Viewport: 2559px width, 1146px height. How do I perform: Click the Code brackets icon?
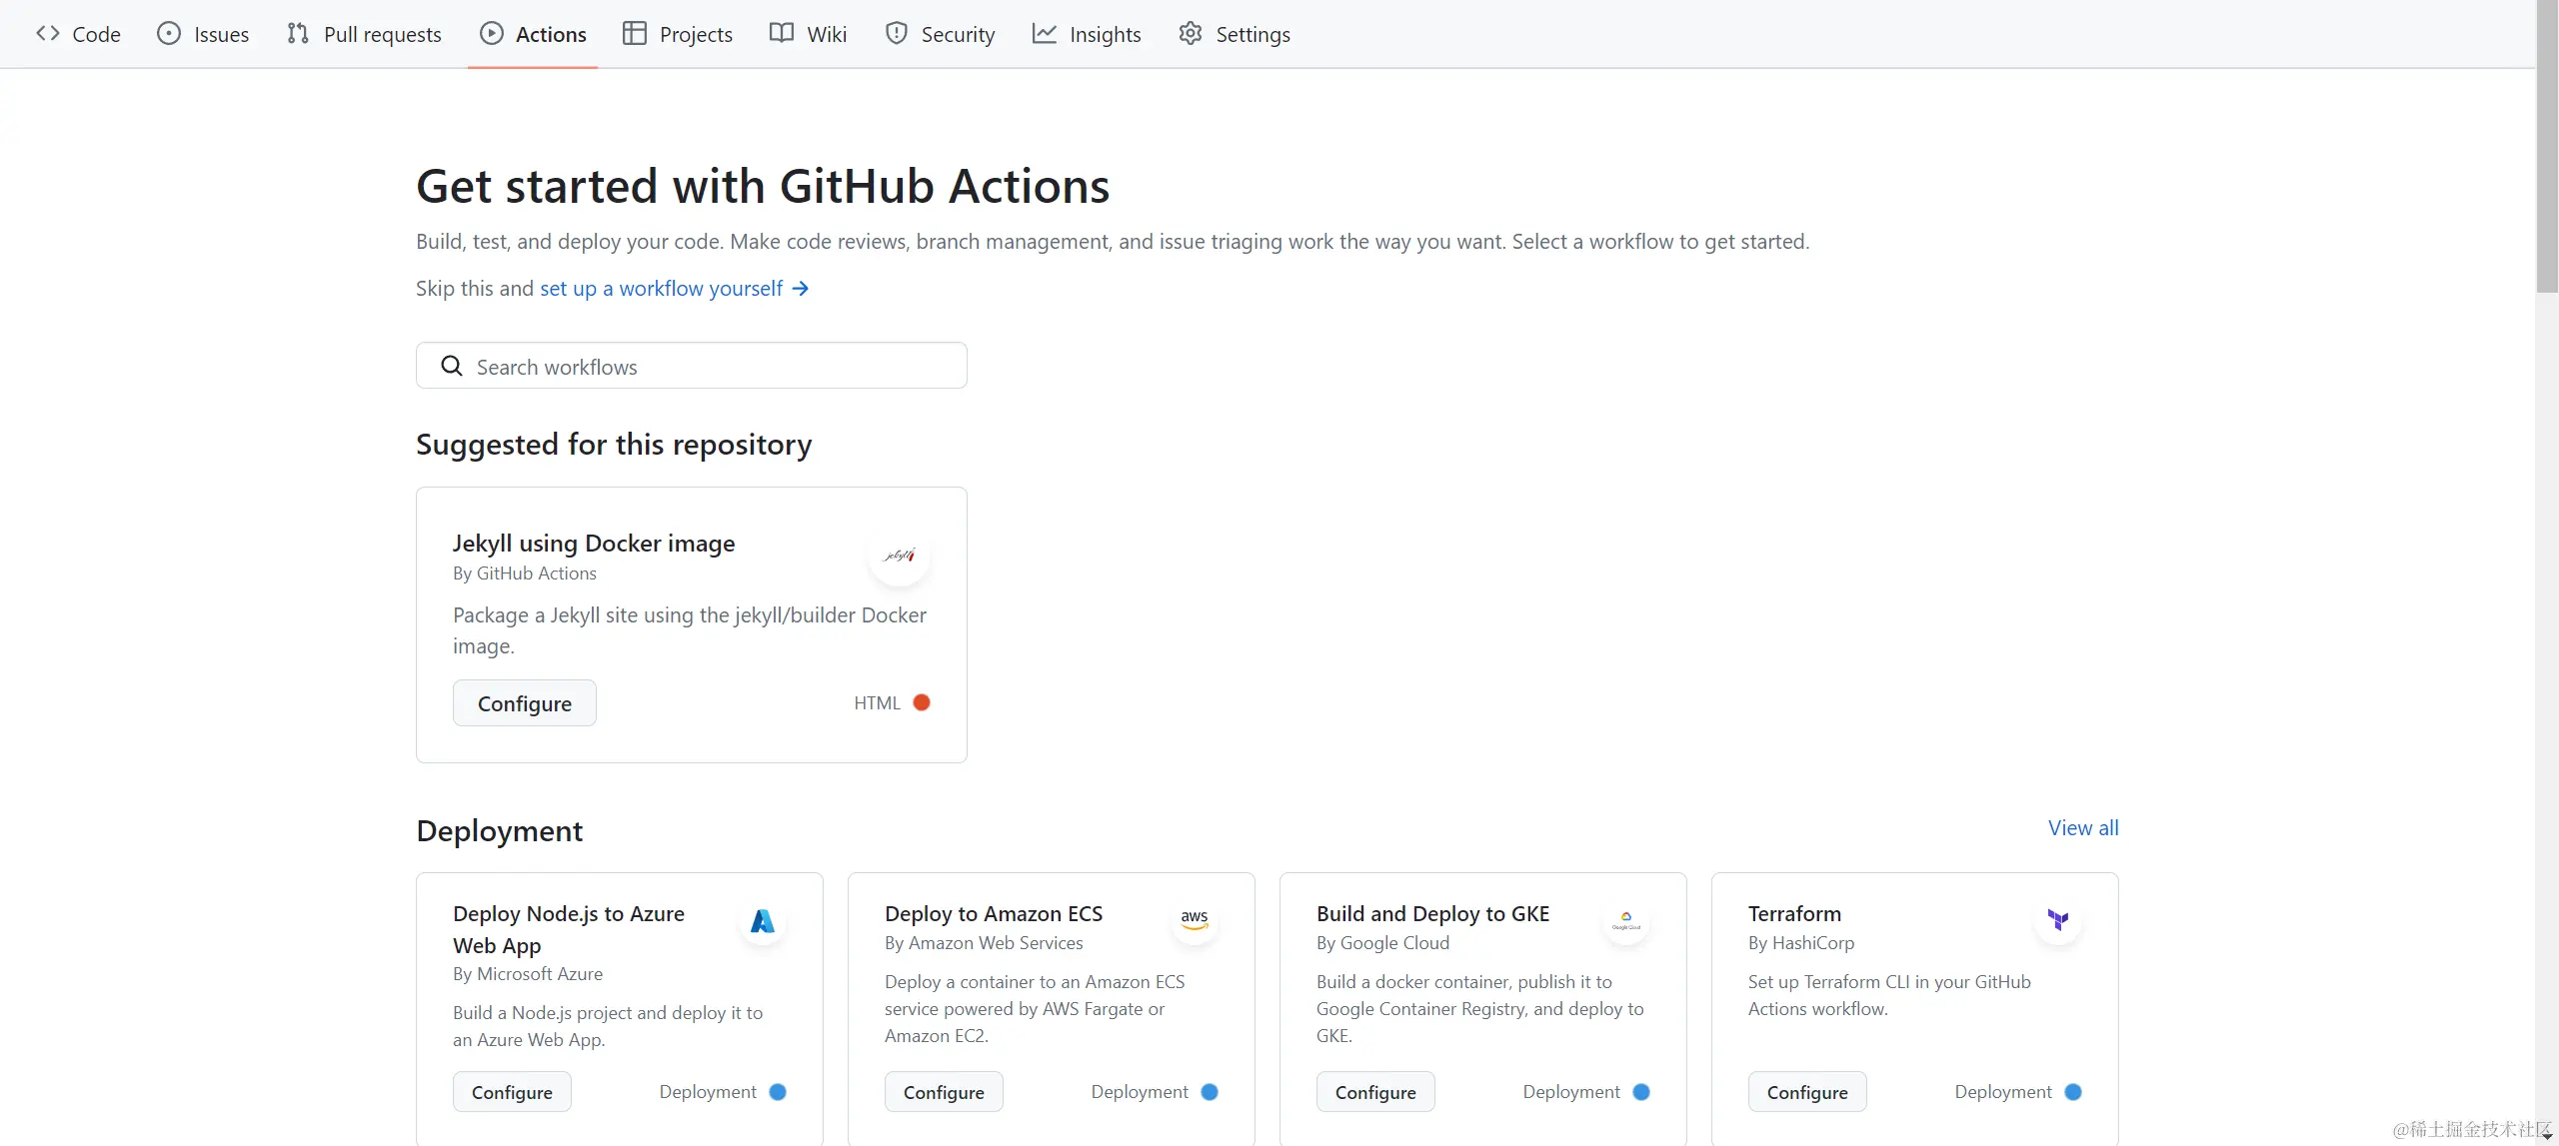tap(46, 33)
